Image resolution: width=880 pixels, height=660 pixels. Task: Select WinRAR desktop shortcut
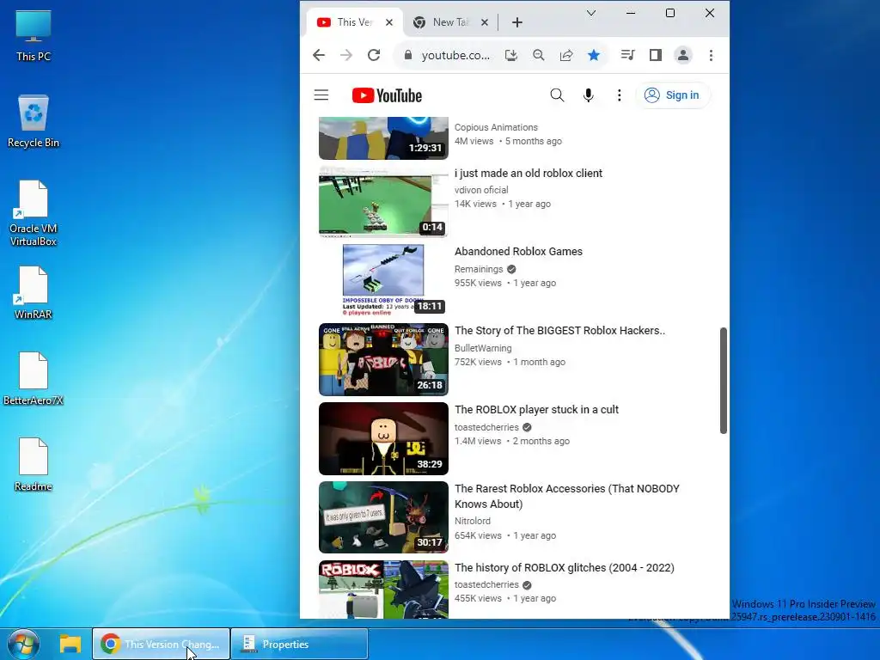tap(34, 293)
